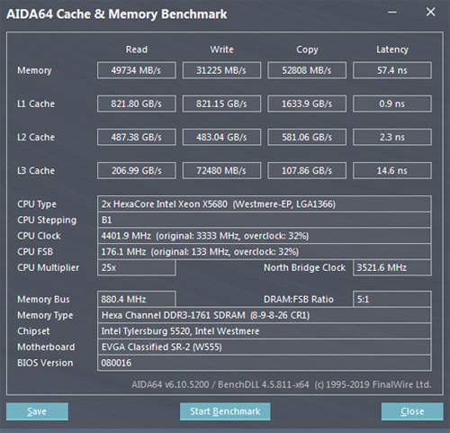Click DRAM:FSB Ratio value 5:1

pyautogui.click(x=392, y=299)
